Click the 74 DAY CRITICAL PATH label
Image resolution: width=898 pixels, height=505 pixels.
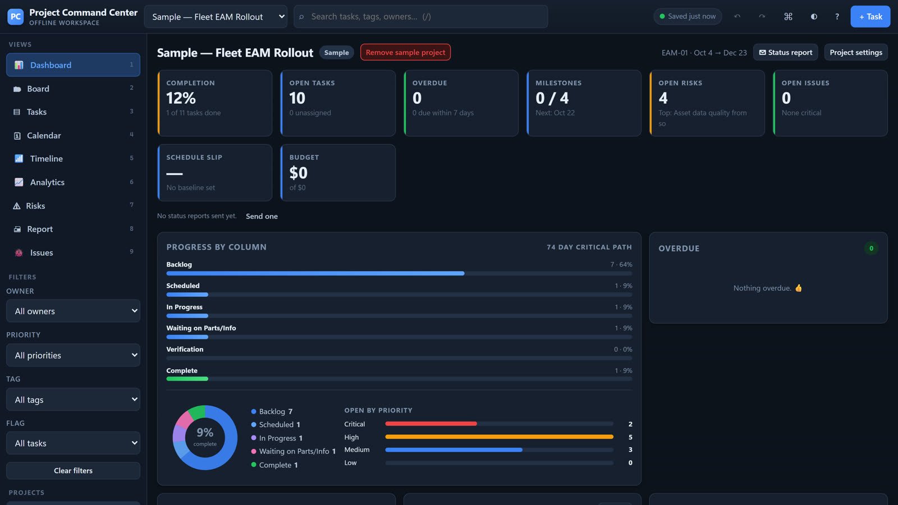pos(589,247)
